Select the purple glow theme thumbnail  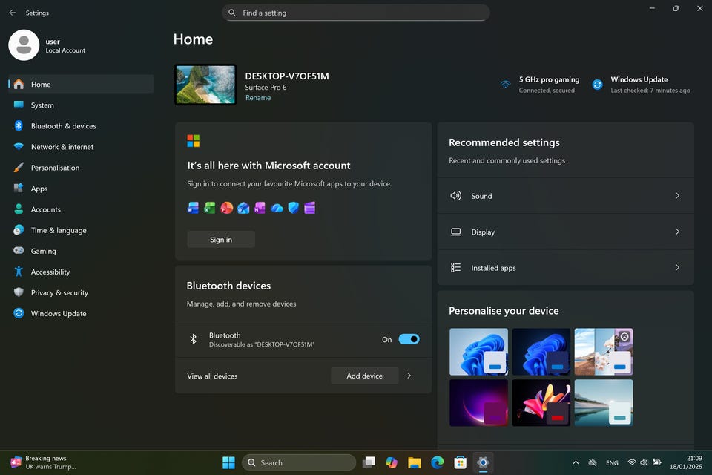coord(478,402)
